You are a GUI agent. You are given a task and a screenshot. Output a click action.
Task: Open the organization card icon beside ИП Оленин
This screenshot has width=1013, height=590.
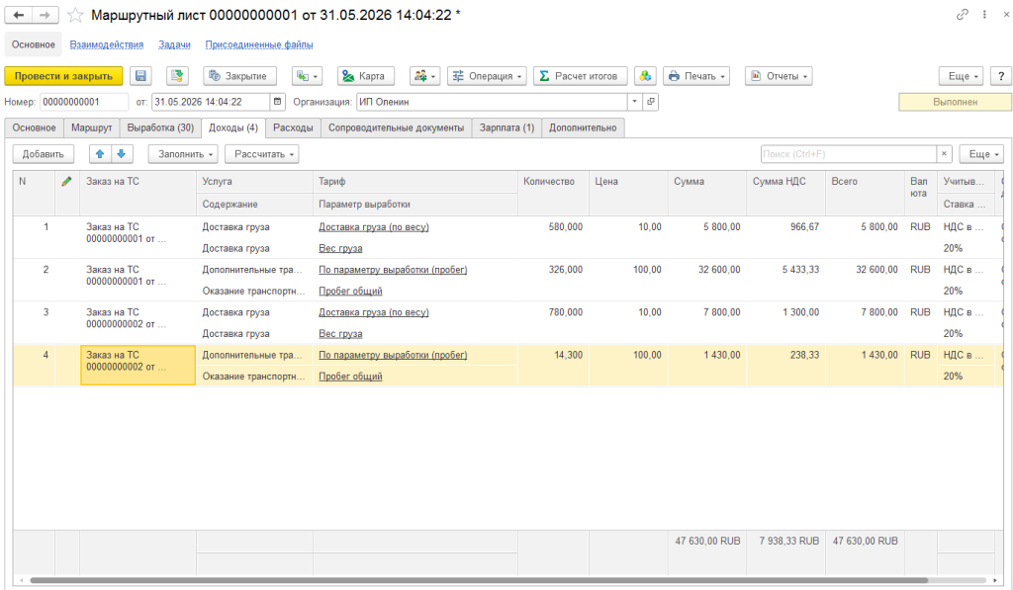(651, 102)
